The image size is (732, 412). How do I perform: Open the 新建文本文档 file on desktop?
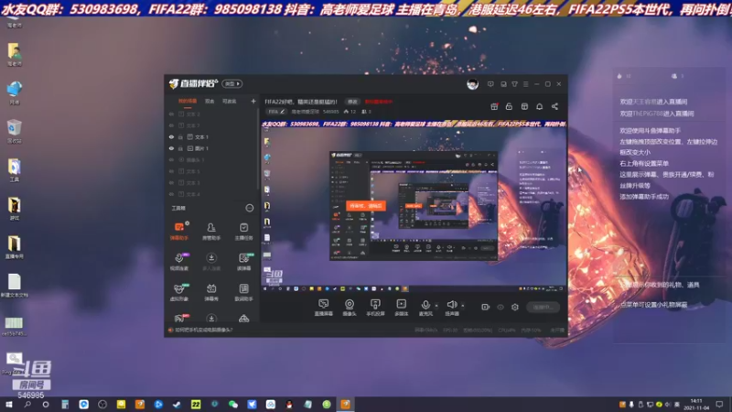(x=14, y=285)
